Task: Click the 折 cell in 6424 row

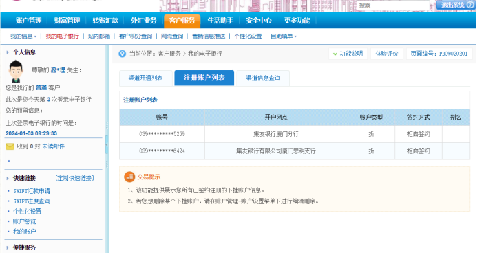Action: pos(371,151)
